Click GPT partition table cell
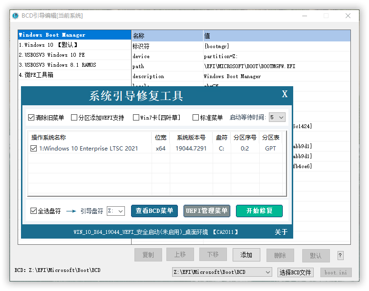The image size is (369, 291). (x=270, y=149)
